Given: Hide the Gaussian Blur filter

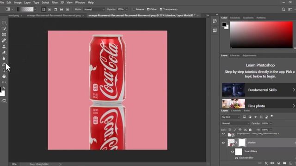Looking at the screenshot, I should click(x=236, y=158).
